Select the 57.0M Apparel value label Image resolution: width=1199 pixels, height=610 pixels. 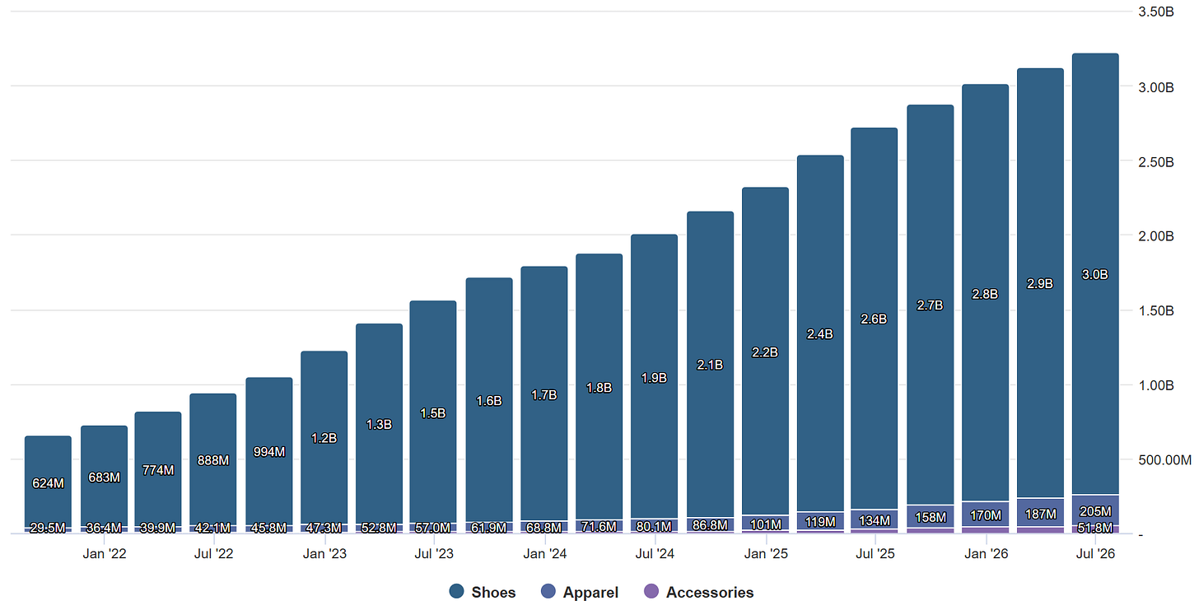tap(432, 527)
